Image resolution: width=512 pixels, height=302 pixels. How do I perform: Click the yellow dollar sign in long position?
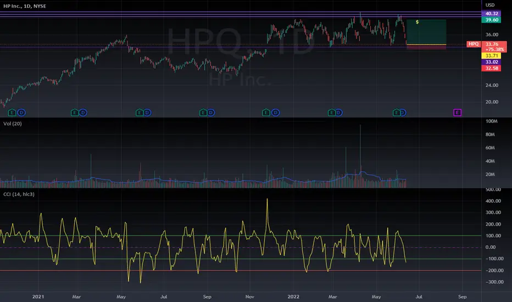[x=417, y=22]
